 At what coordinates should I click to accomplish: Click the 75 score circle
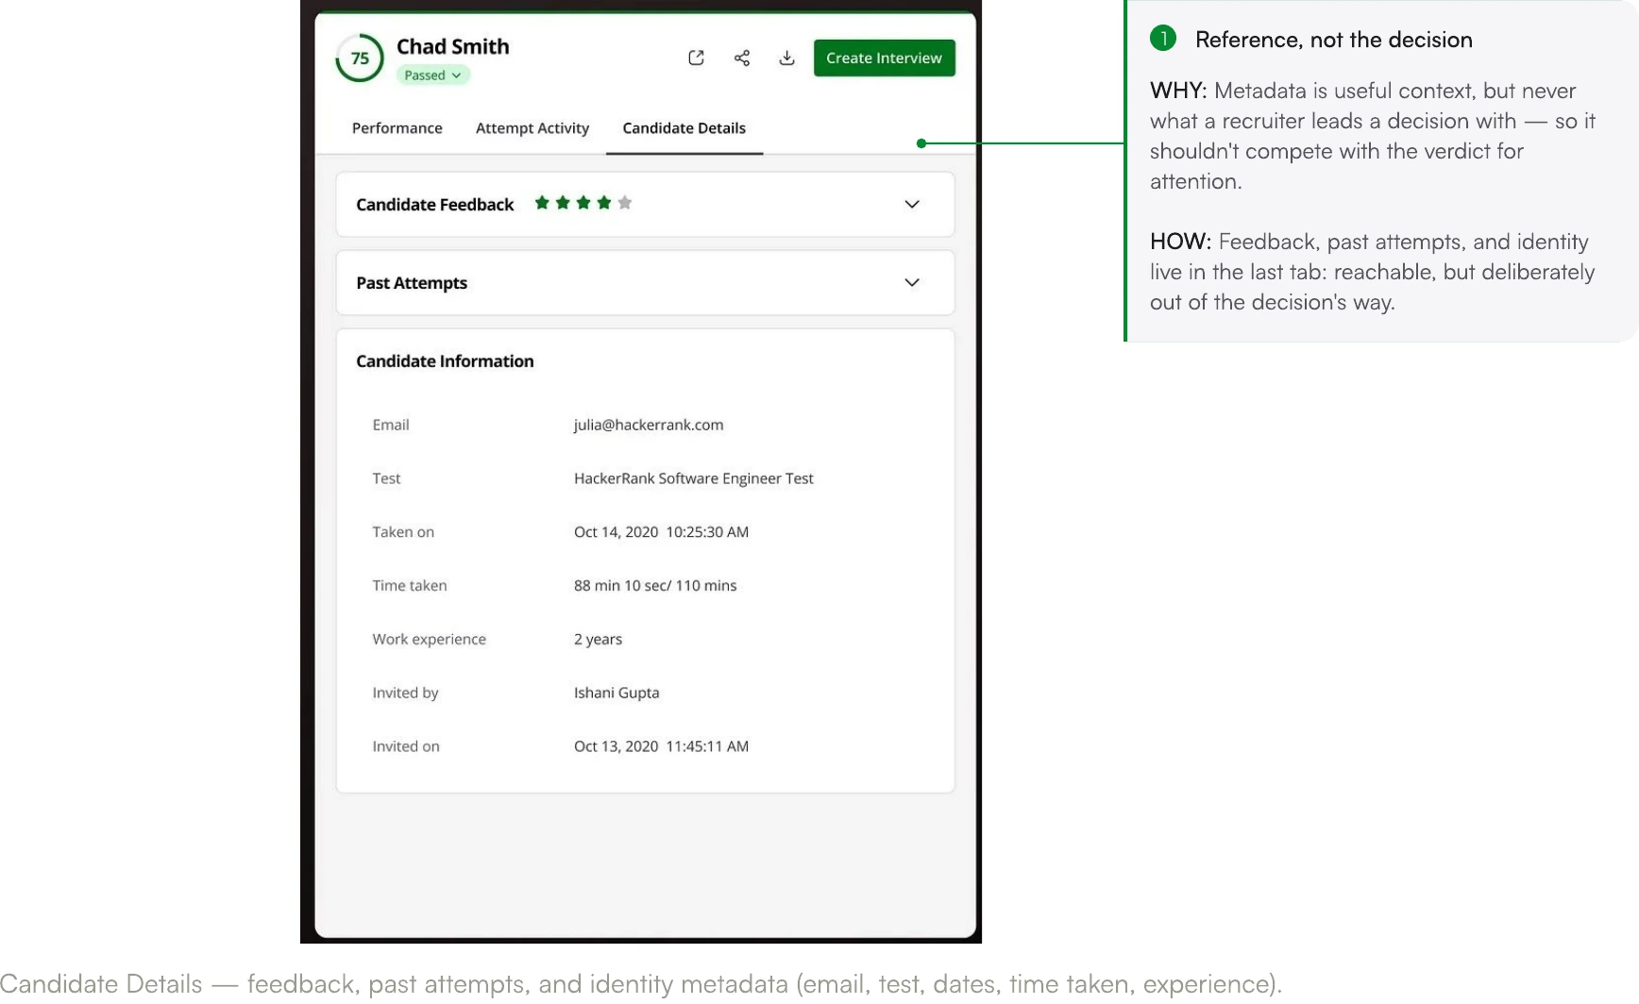coord(360,58)
